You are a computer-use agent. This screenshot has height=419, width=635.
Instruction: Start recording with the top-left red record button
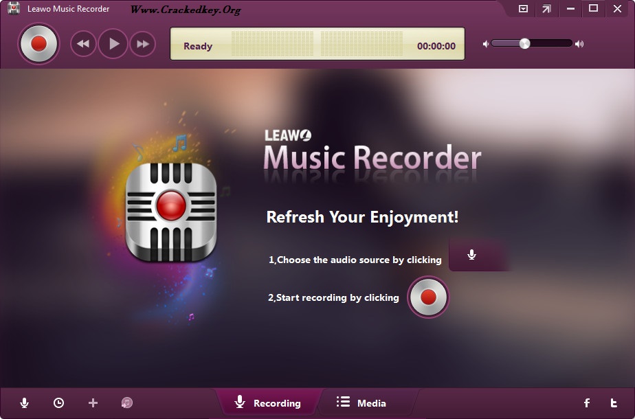pyautogui.click(x=38, y=44)
